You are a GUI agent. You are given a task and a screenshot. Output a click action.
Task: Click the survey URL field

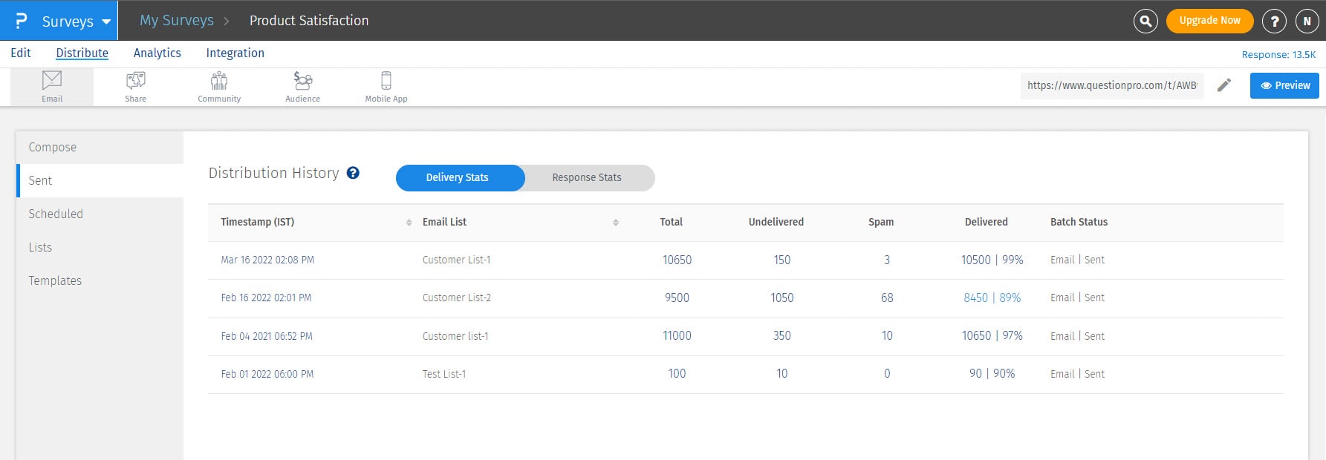tap(1111, 85)
